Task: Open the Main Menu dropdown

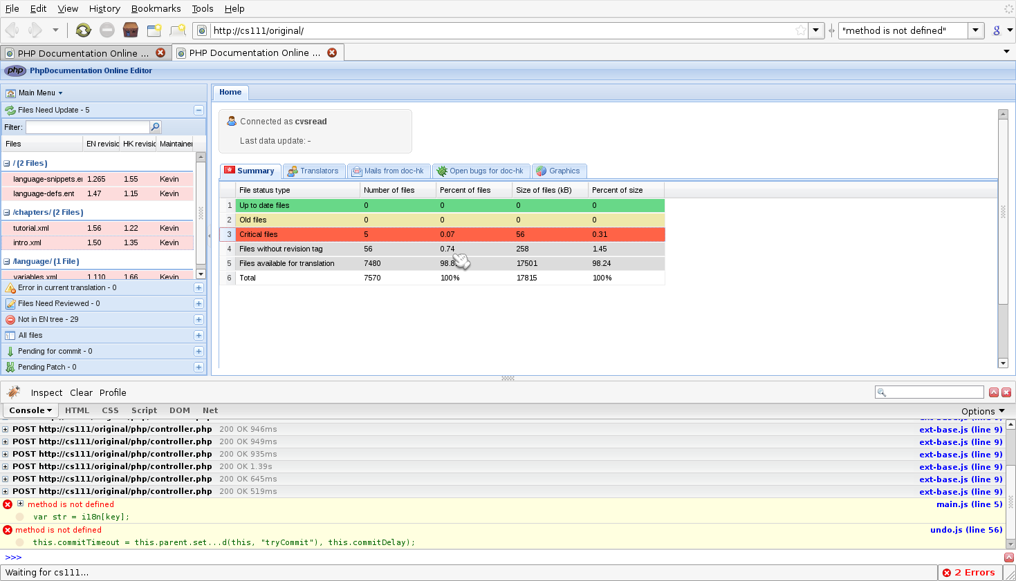Action: 35,93
